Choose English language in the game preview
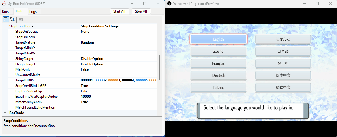 coord(218,39)
